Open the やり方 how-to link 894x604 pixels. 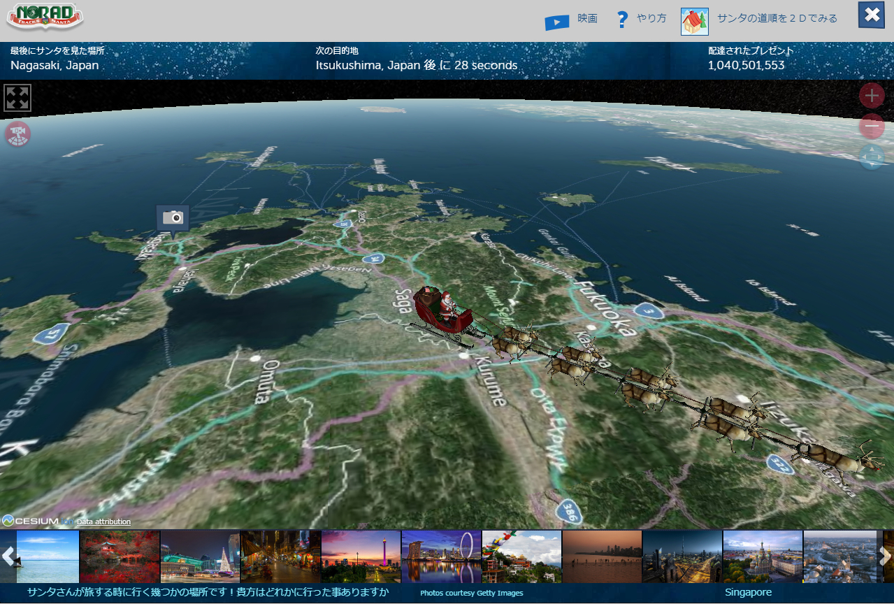tap(651, 19)
